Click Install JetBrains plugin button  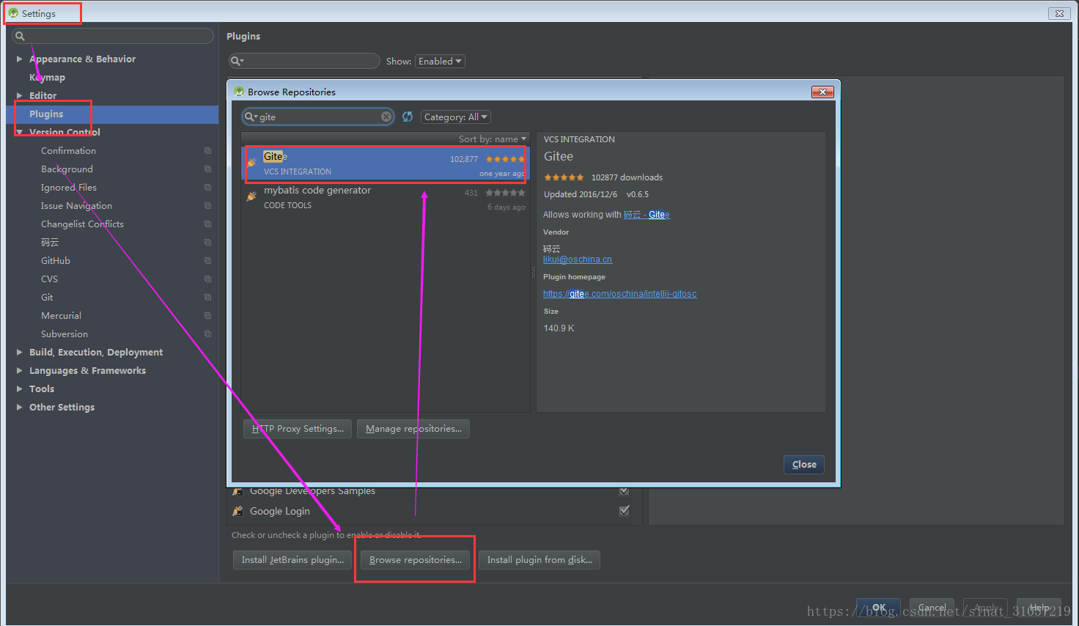point(292,560)
